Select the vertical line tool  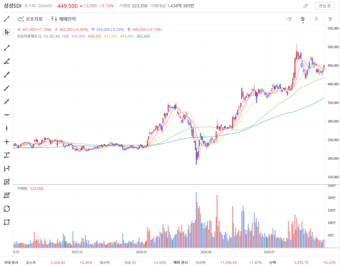click(7, 128)
